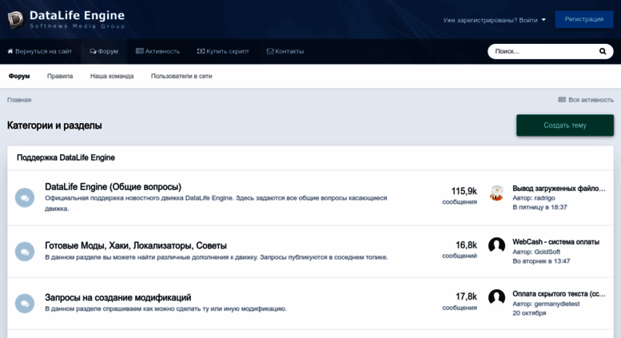Image resolution: width=621 pixels, height=338 pixels.
Task: Open Запросы на создание модификаций forum
Action: tap(118, 297)
